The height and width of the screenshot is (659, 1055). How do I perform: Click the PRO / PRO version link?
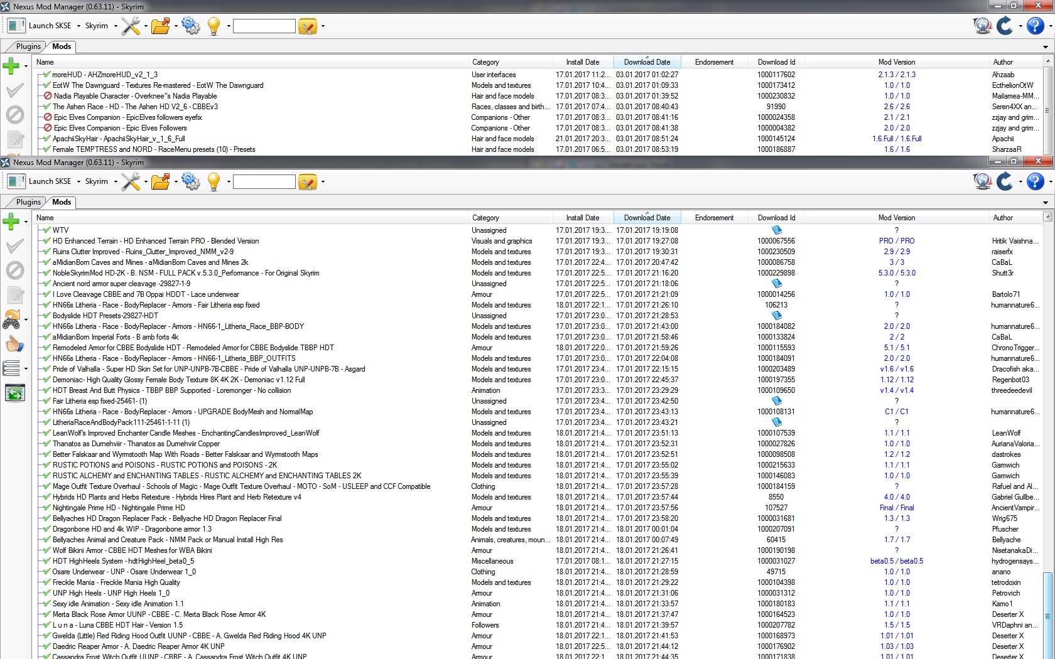(896, 241)
